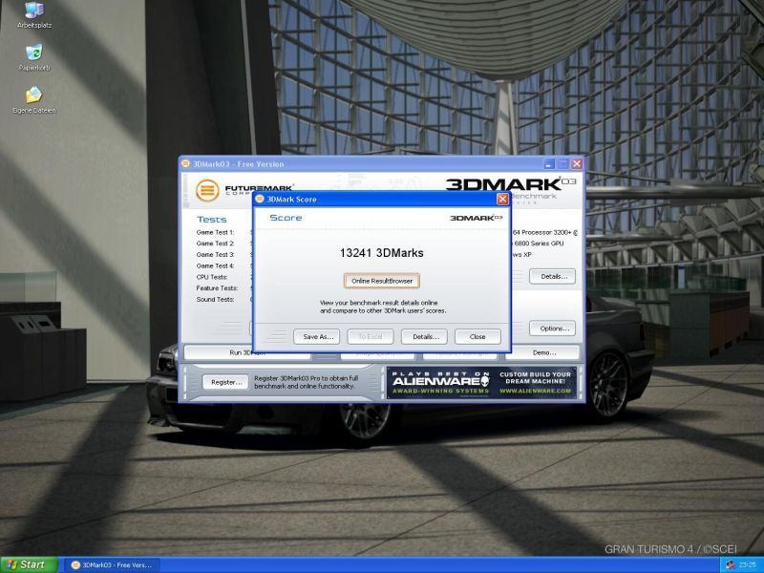Click the CPU Tests label
This screenshot has height=573, width=764.
(x=212, y=277)
